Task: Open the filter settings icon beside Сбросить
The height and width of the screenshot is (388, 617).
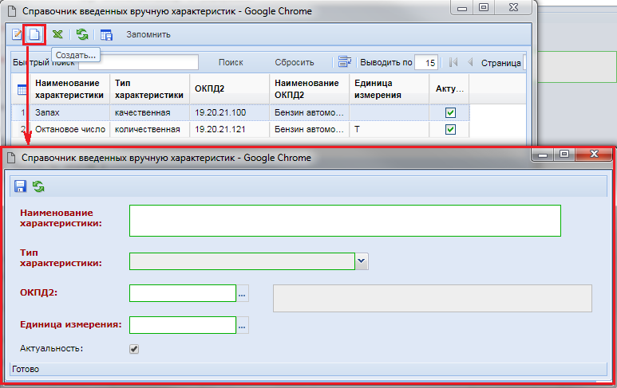Action: [345, 62]
